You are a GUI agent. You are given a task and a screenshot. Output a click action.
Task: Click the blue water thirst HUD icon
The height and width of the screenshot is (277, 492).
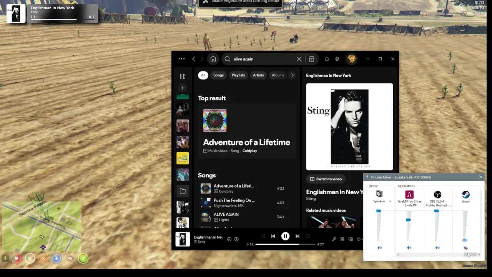(57, 259)
